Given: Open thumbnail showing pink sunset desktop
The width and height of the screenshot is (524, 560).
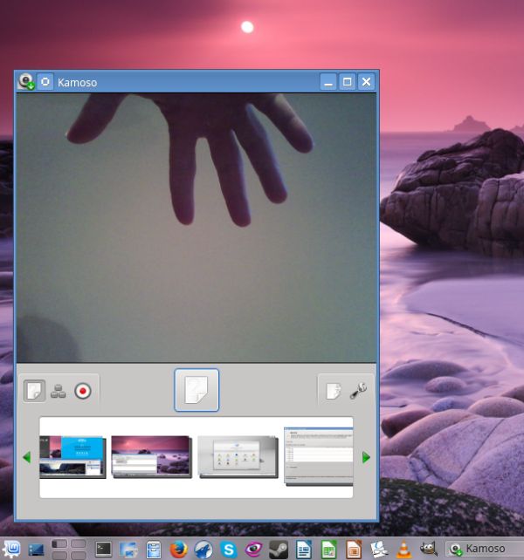Looking at the screenshot, I should [152, 457].
